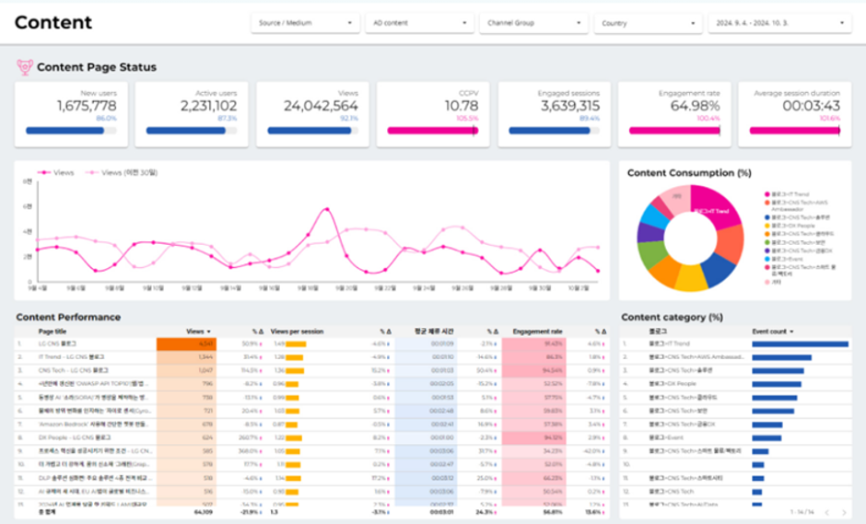Click the Event count sort arrow
This screenshot has height=524, width=866.
pos(791,332)
